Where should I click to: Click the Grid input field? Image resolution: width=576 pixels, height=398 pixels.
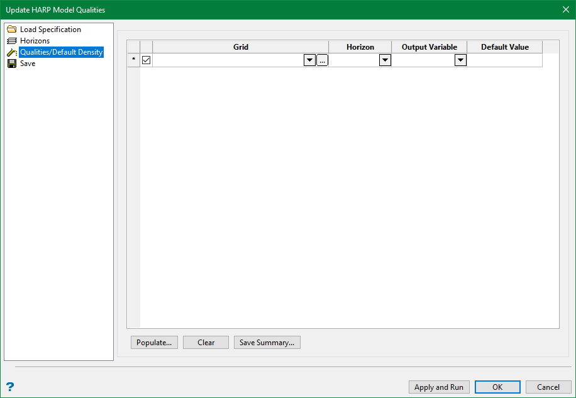pos(228,60)
